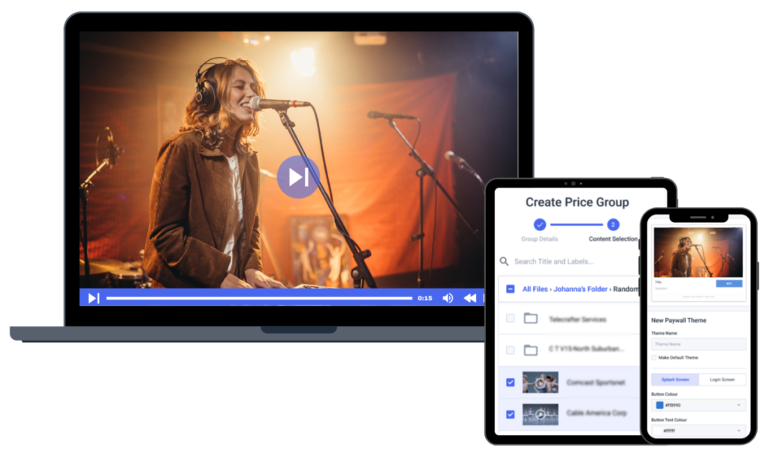Click the search magnifier icon on tablet

click(504, 261)
